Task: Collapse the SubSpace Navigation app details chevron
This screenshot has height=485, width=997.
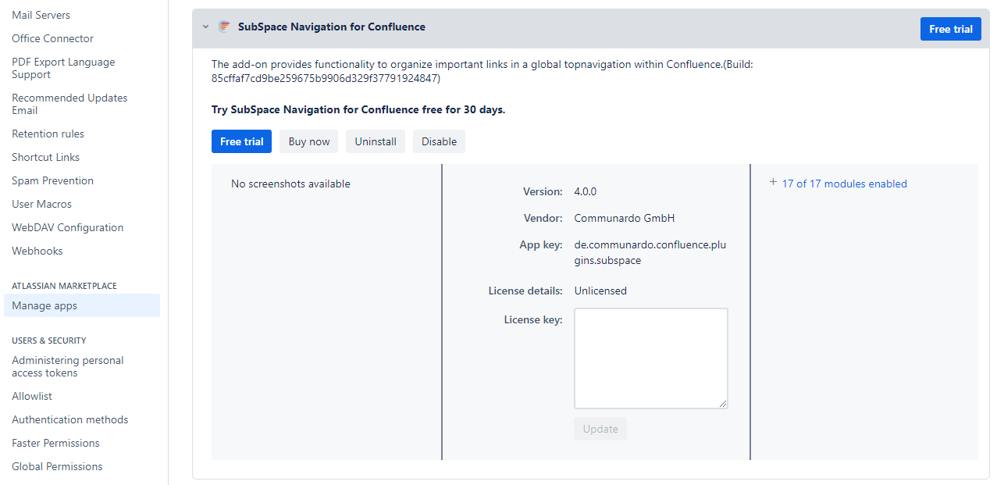Action: [205, 27]
